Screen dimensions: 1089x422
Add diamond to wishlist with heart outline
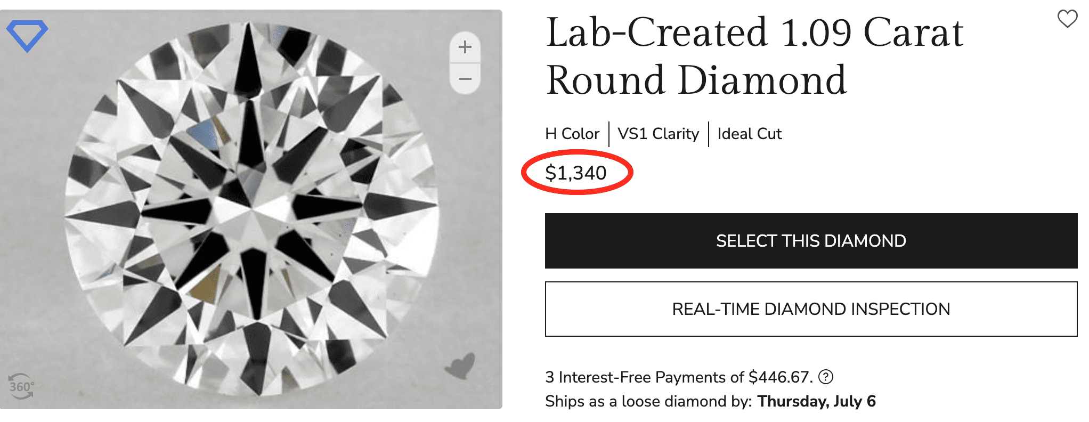(x=1067, y=19)
